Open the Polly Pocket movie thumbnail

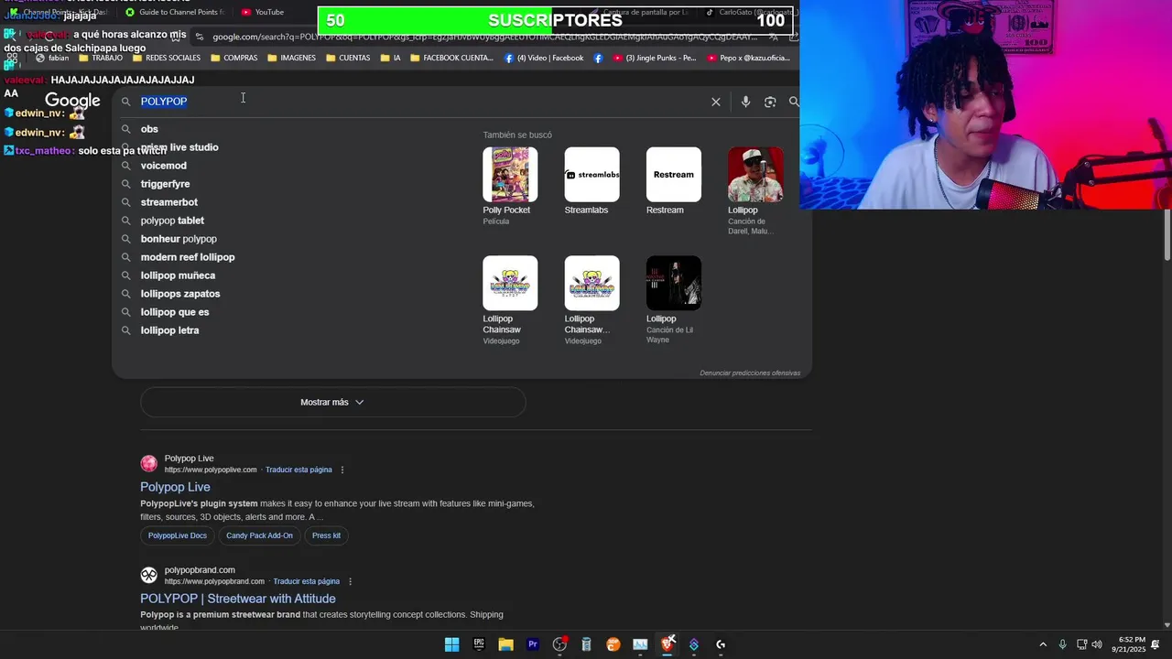(x=510, y=174)
